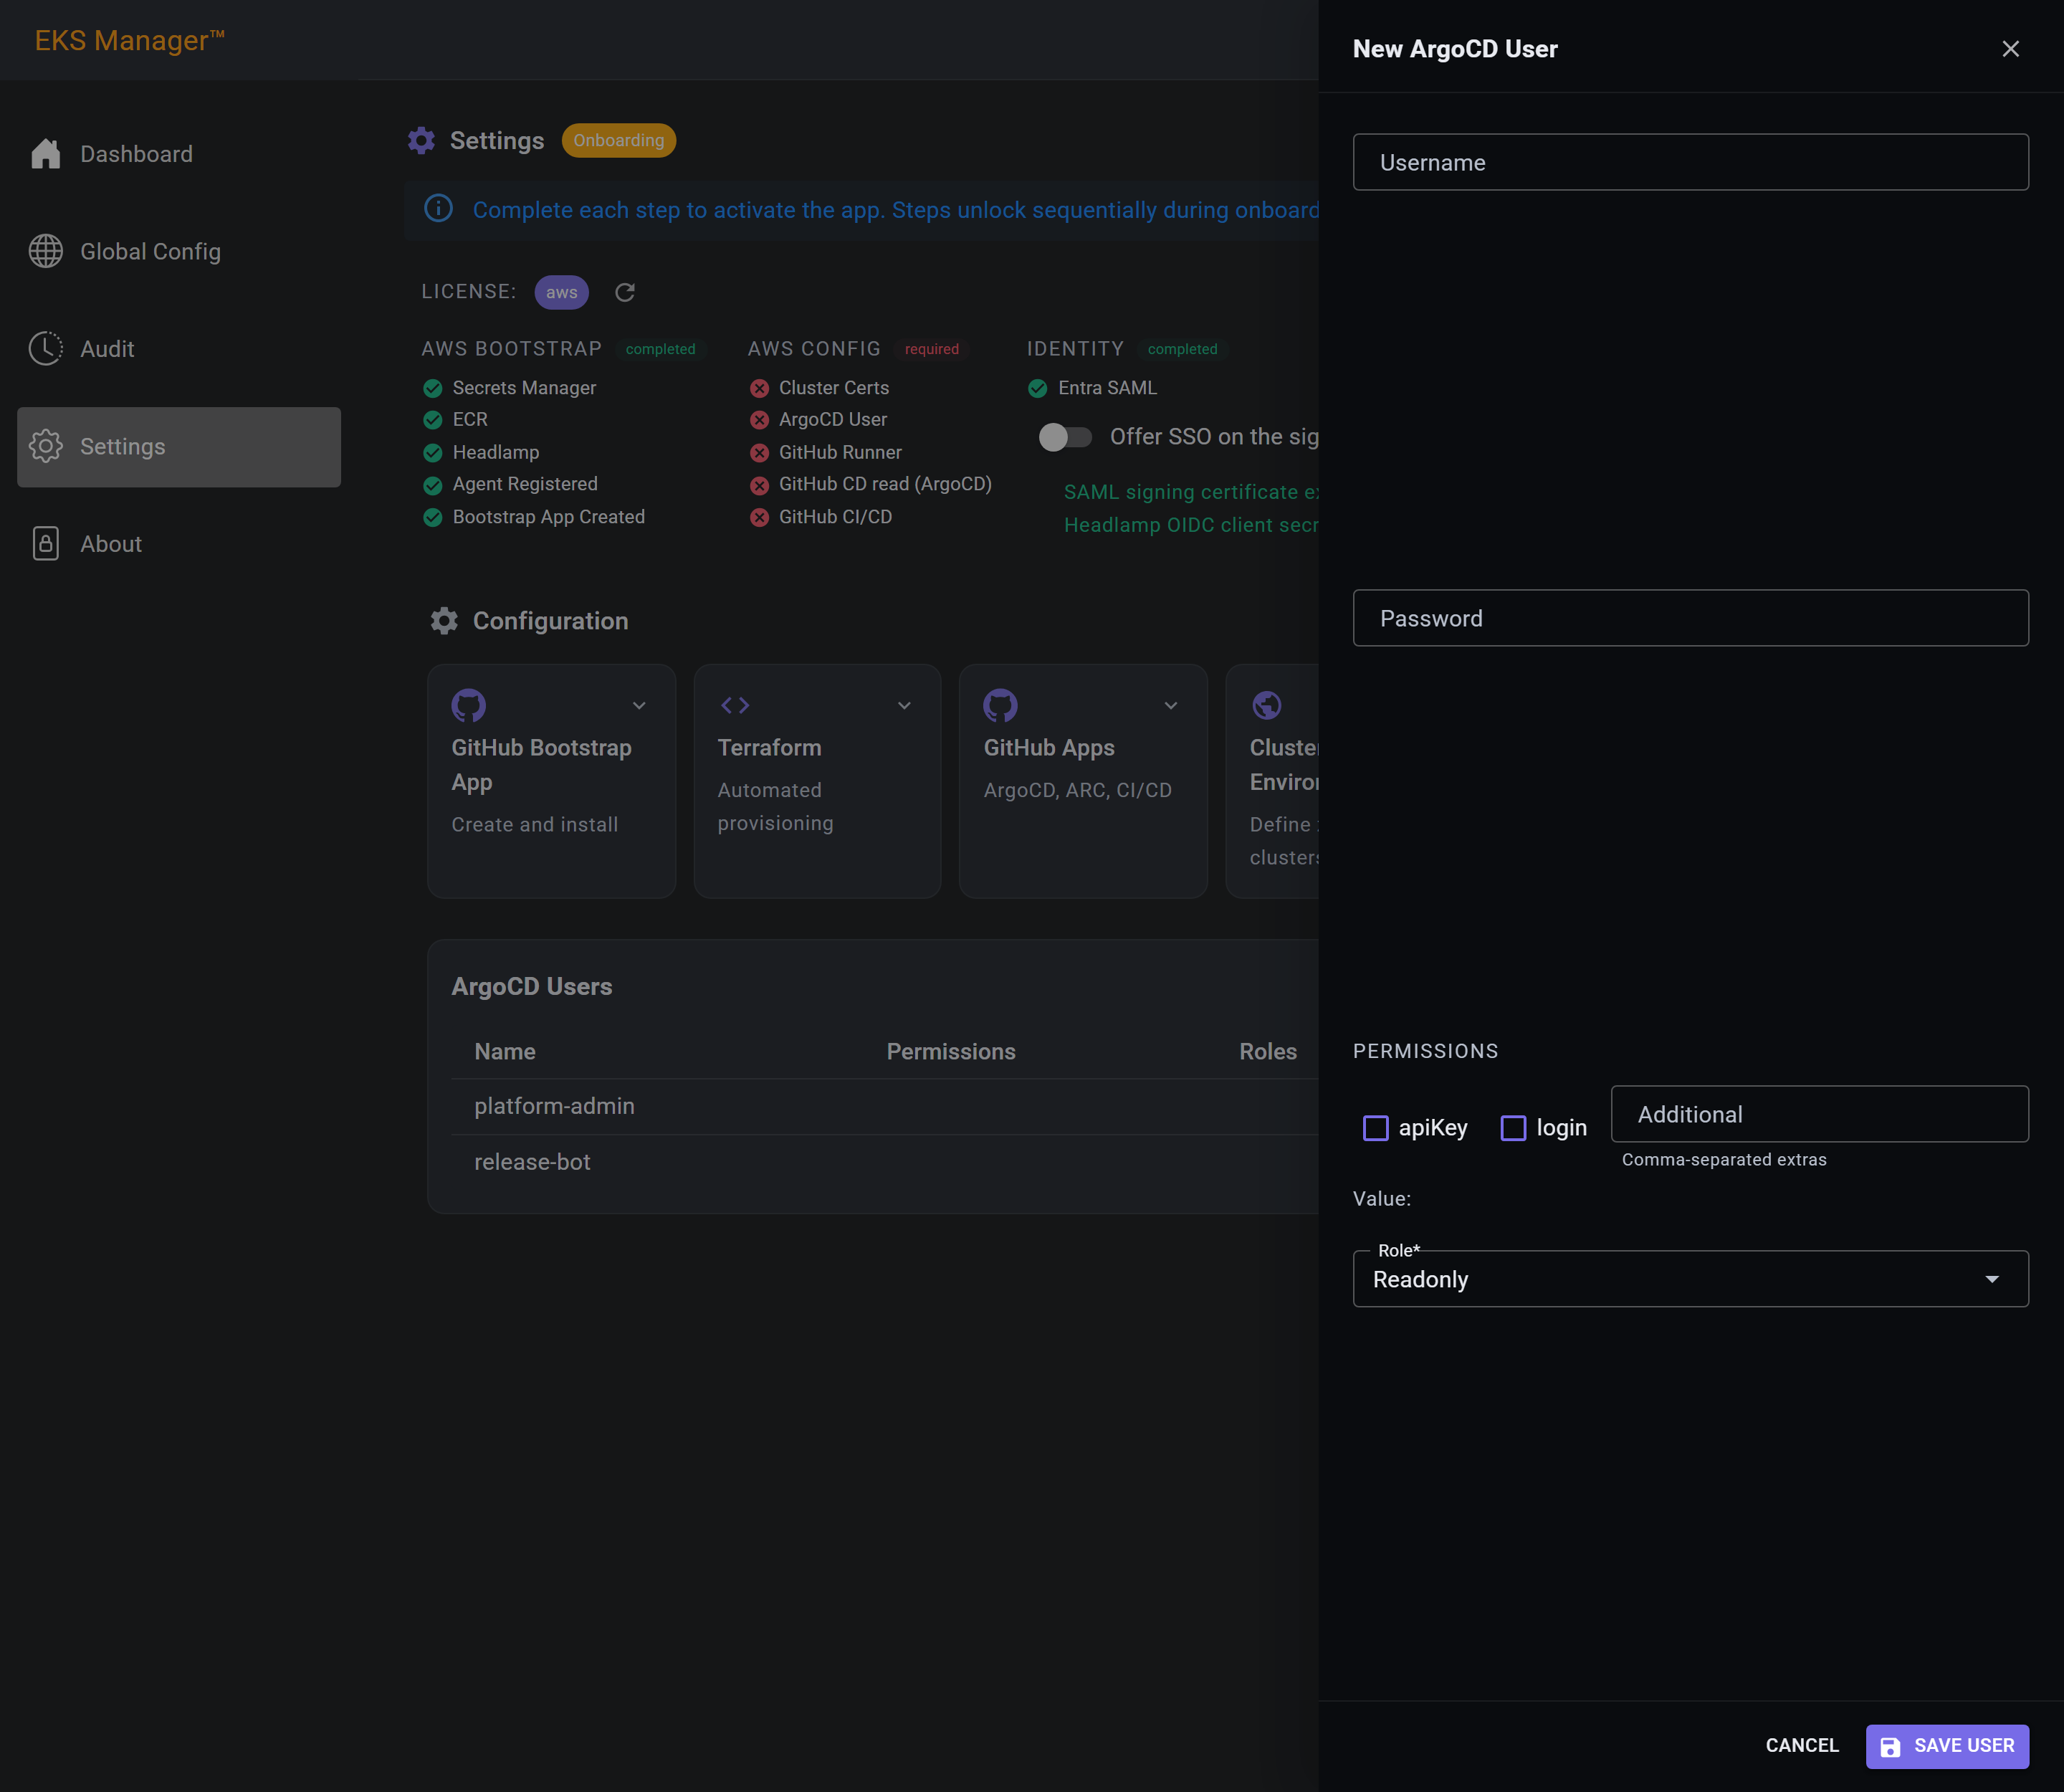Click the SAML signing certificate message
Screen dimensions: 2064x1792
[x=1191, y=492]
